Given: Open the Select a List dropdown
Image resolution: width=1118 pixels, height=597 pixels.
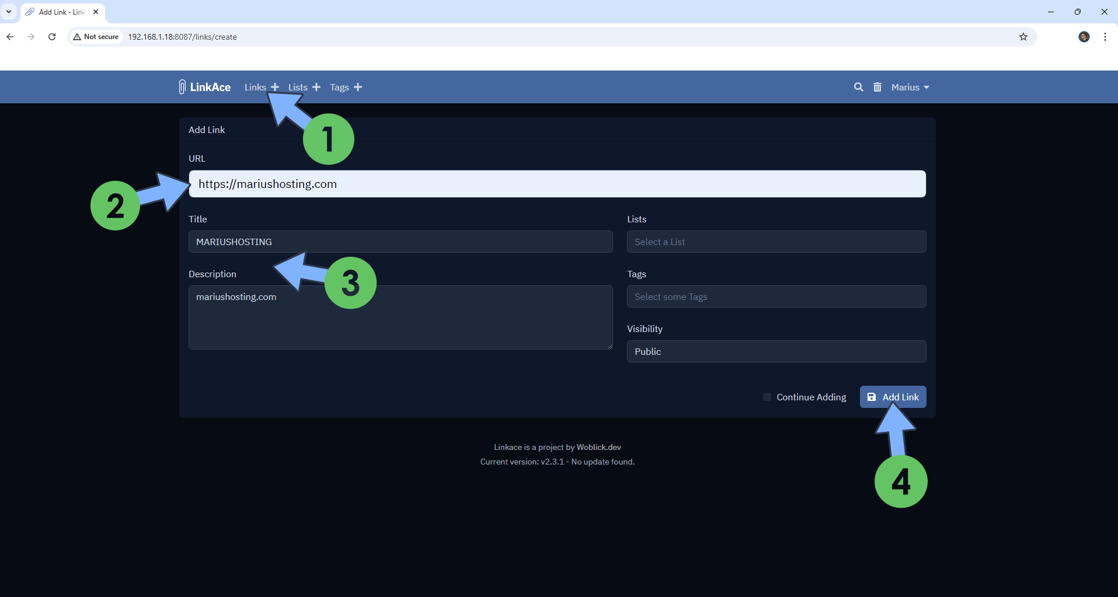Looking at the screenshot, I should pyautogui.click(x=776, y=242).
